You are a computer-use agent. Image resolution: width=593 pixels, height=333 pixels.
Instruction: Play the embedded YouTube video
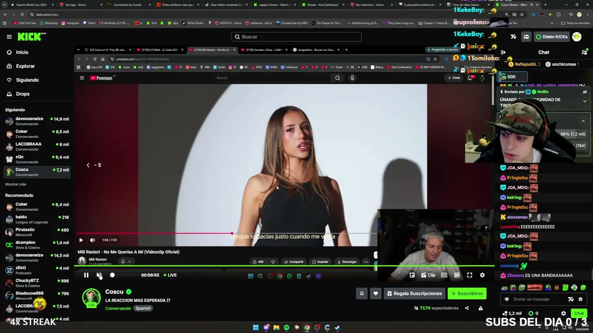pyautogui.click(x=81, y=240)
